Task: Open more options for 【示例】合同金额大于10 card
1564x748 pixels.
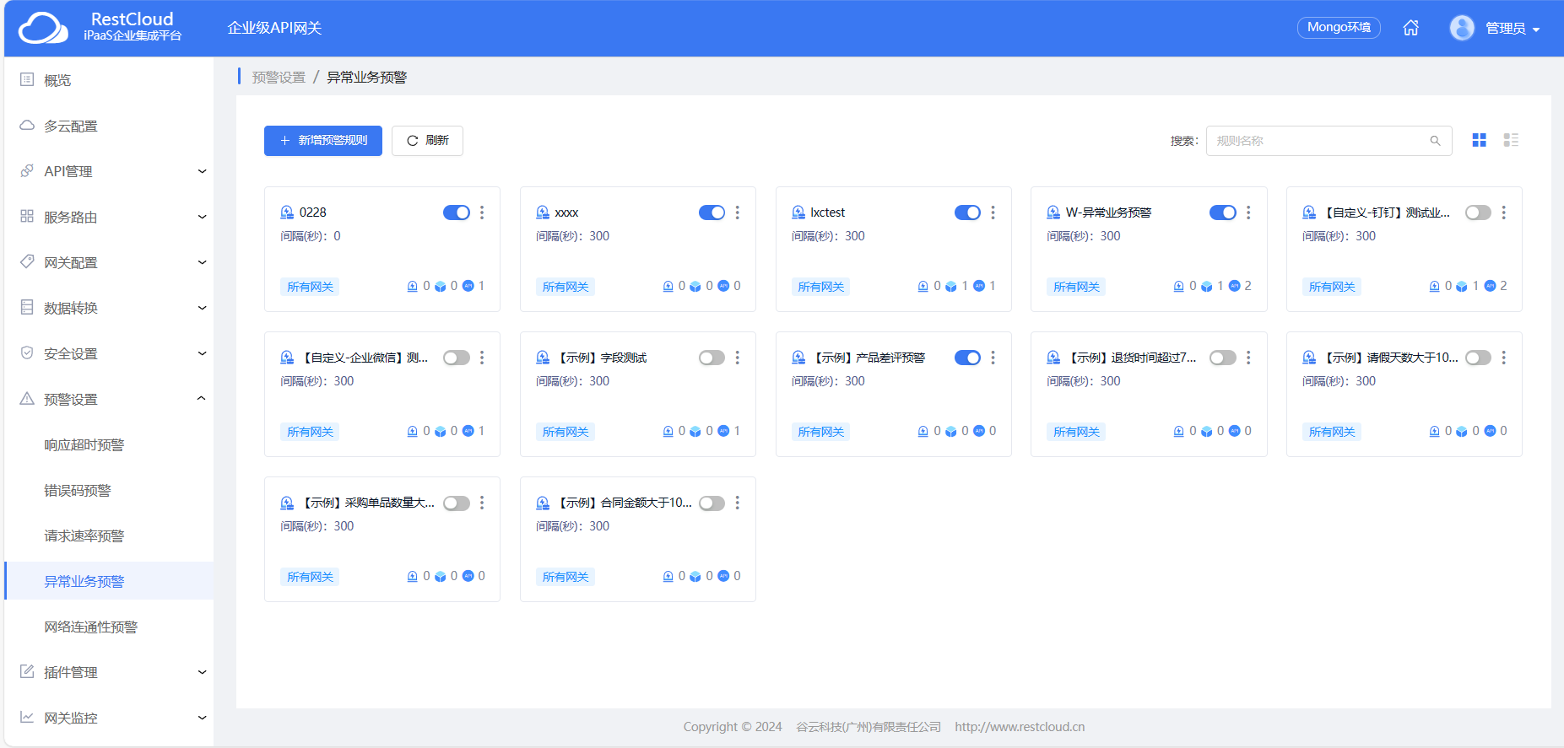Action: [737, 503]
